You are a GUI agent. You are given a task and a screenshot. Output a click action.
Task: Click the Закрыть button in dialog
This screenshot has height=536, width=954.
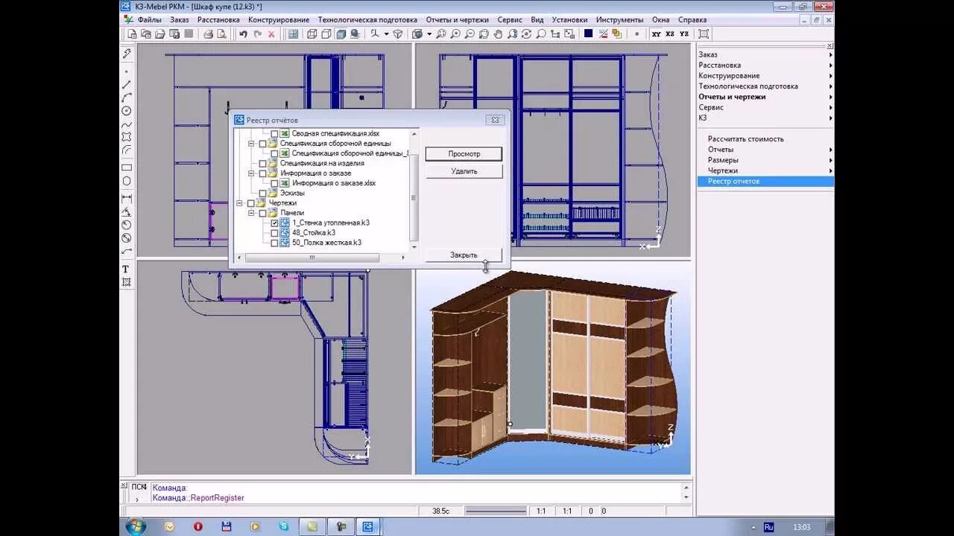(x=464, y=255)
